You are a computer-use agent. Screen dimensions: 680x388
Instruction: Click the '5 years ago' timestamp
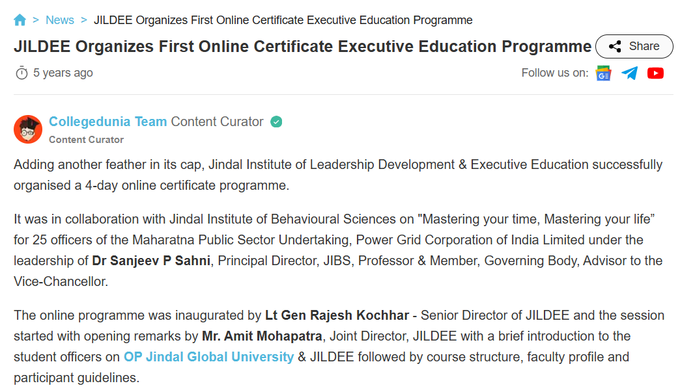click(63, 73)
